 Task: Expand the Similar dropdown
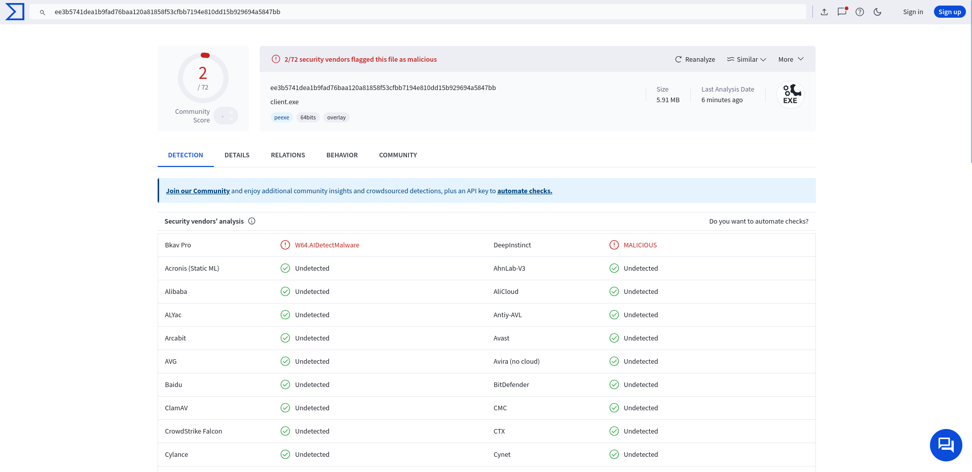(746, 59)
